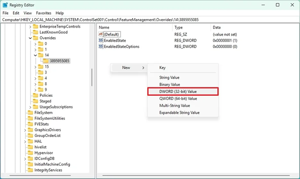Open the Edit menu
The image size is (300, 179).
pos(16,13)
